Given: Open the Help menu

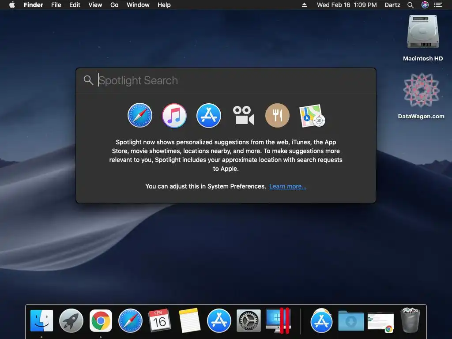Looking at the screenshot, I should [164, 5].
